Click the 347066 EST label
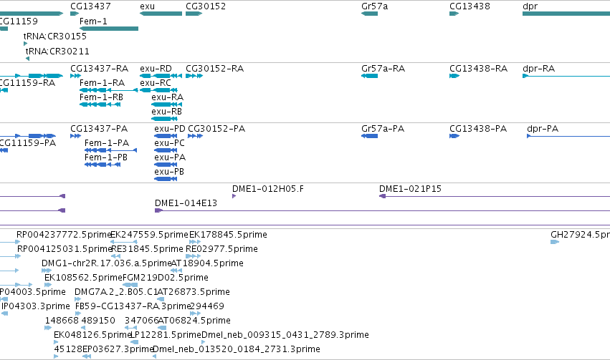 [142, 321]
